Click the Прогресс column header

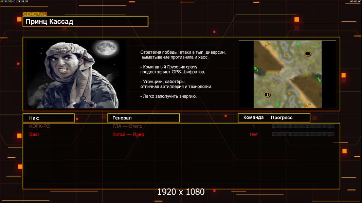282,117
